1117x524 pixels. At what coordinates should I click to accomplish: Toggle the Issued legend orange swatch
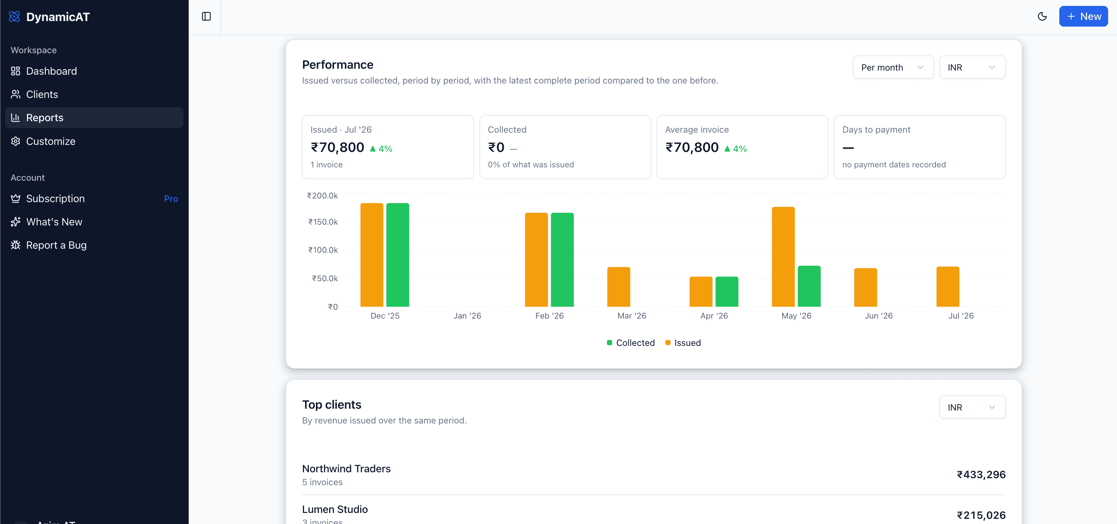668,343
